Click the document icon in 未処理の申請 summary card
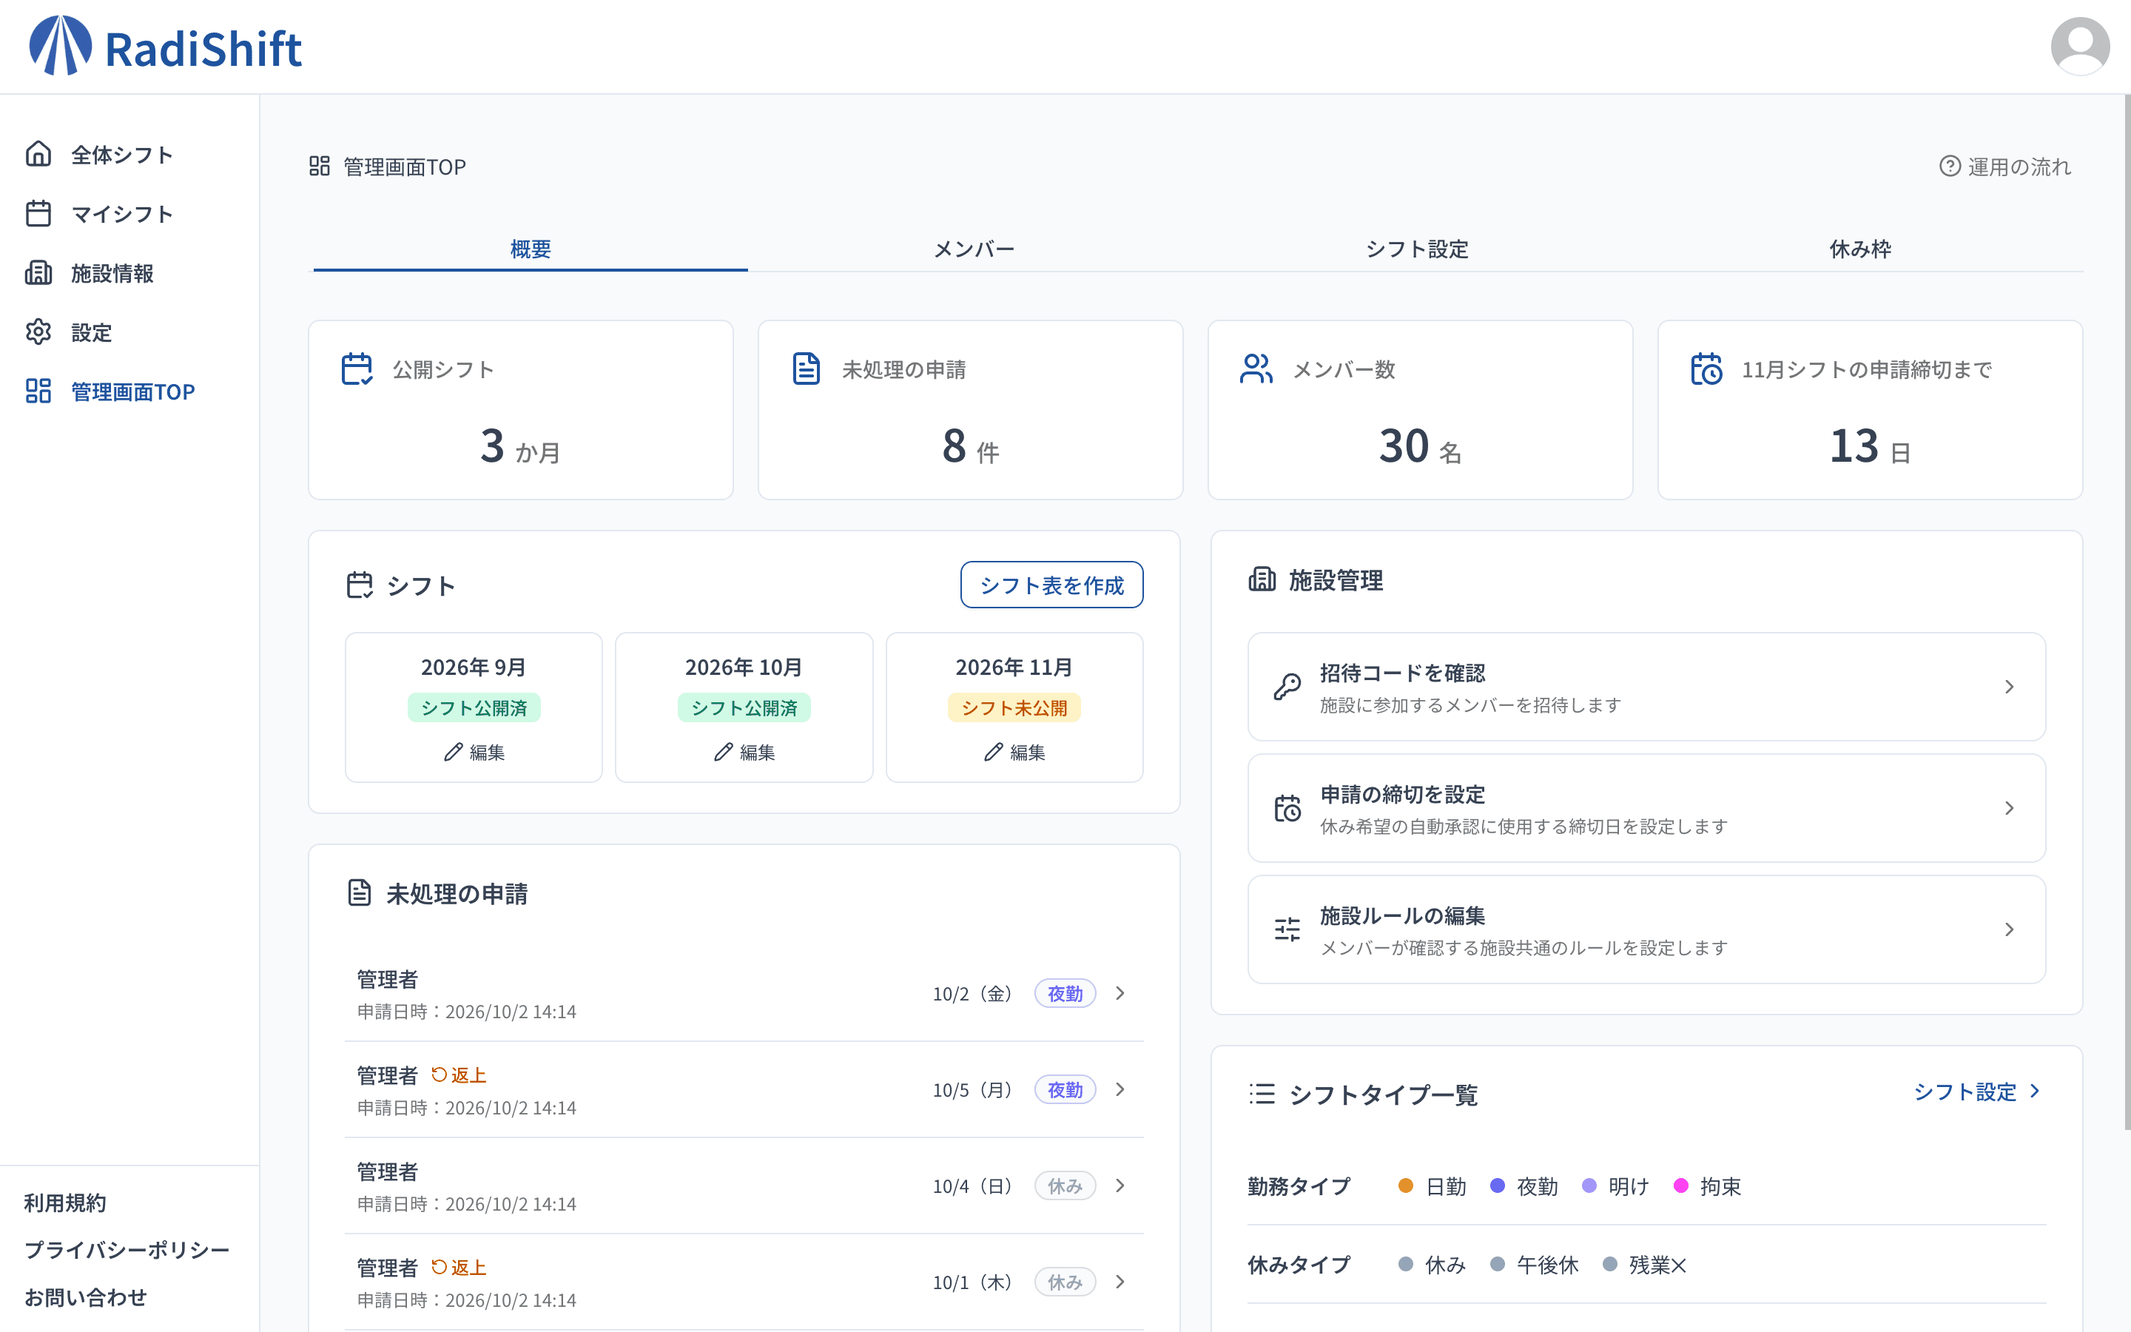Viewport: 2131px width, 1332px height. [806, 369]
